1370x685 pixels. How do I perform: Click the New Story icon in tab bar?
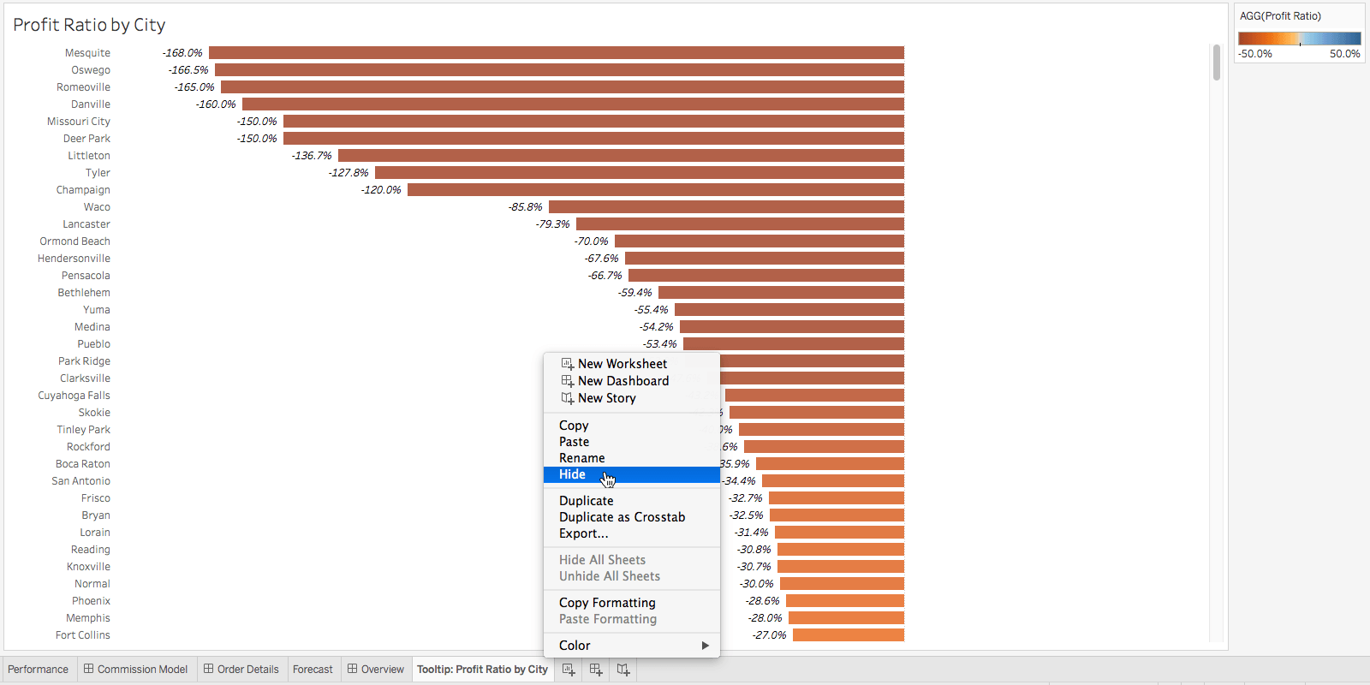(623, 670)
